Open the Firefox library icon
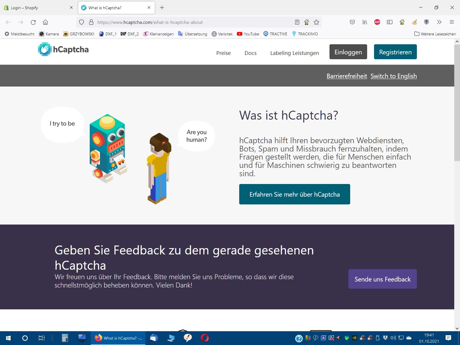 [x=365, y=22]
